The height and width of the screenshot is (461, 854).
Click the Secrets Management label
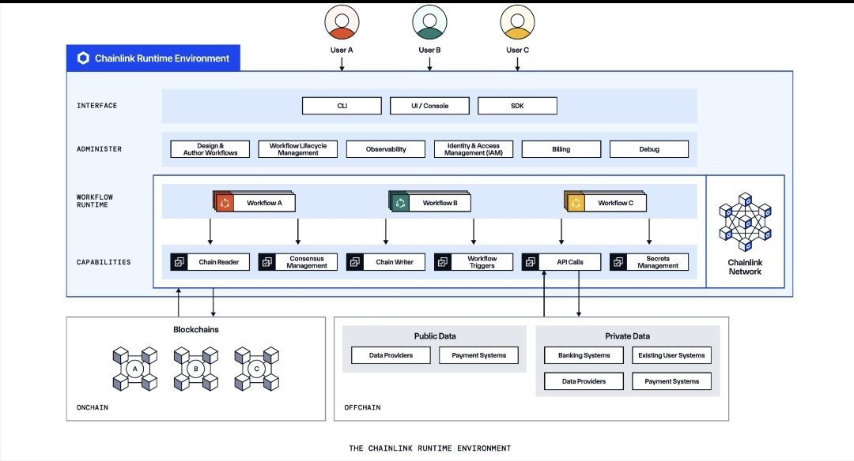tap(658, 262)
